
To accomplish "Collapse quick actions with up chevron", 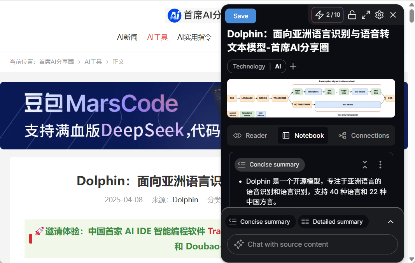I will click(390, 222).
